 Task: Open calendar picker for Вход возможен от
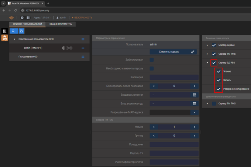195,95
